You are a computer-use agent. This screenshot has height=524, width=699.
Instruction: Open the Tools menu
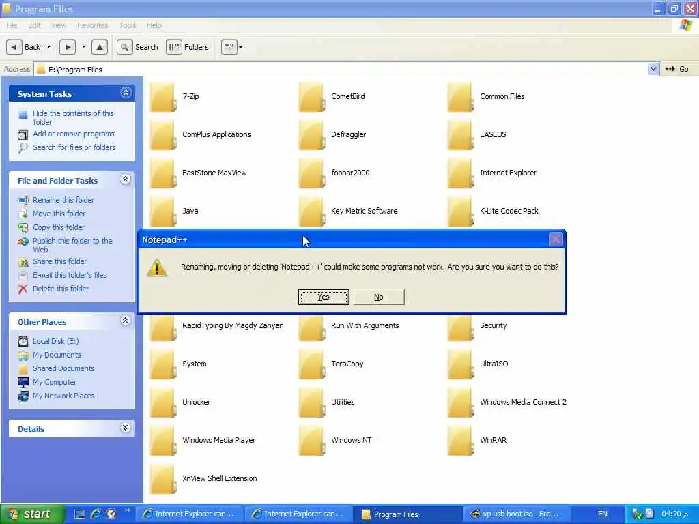click(128, 25)
